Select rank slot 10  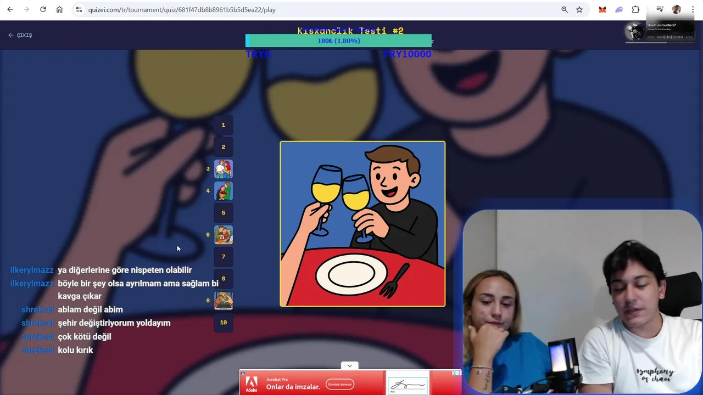click(224, 323)
